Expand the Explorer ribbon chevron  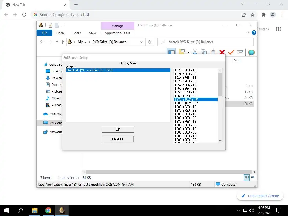pos(247,33)
